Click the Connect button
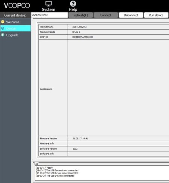Viewport: 169px width, 183px height. (x=106, y=15)
